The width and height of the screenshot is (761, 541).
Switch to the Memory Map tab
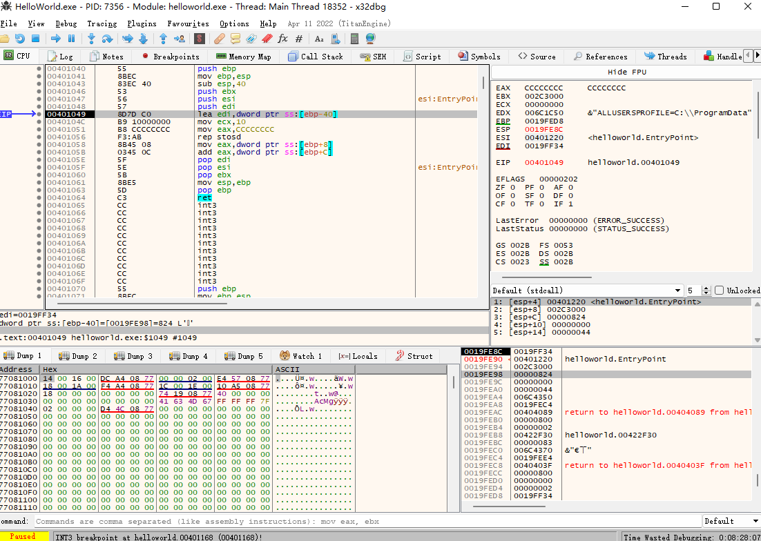[x=244, y=56]
